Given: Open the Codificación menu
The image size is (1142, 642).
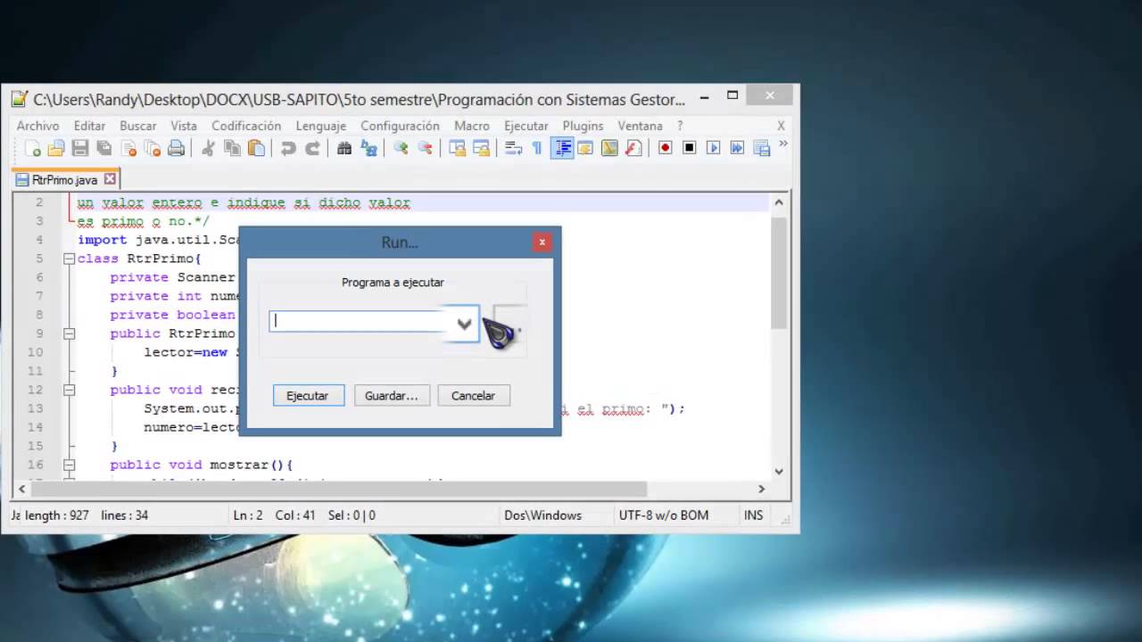Looking at the screenshot, I should coord(246,126).
